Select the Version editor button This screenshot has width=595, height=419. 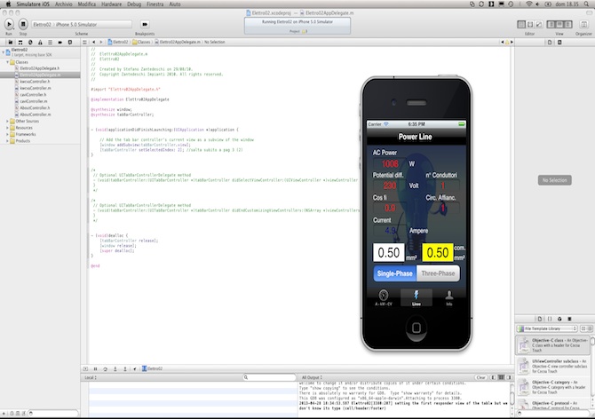pyautogui.click(x=539, y=24)
